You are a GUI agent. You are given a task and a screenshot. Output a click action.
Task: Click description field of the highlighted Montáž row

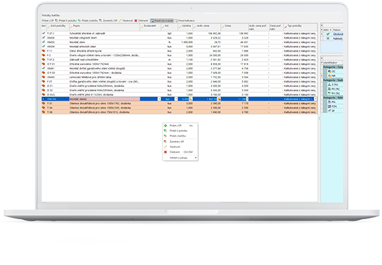pyautogui.click(x=104, y=99)
